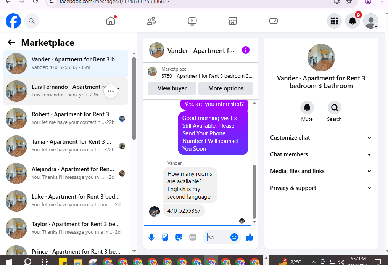Open the menu grid icon
This screenshot has width=388, height=265.
tap(334, 21)
